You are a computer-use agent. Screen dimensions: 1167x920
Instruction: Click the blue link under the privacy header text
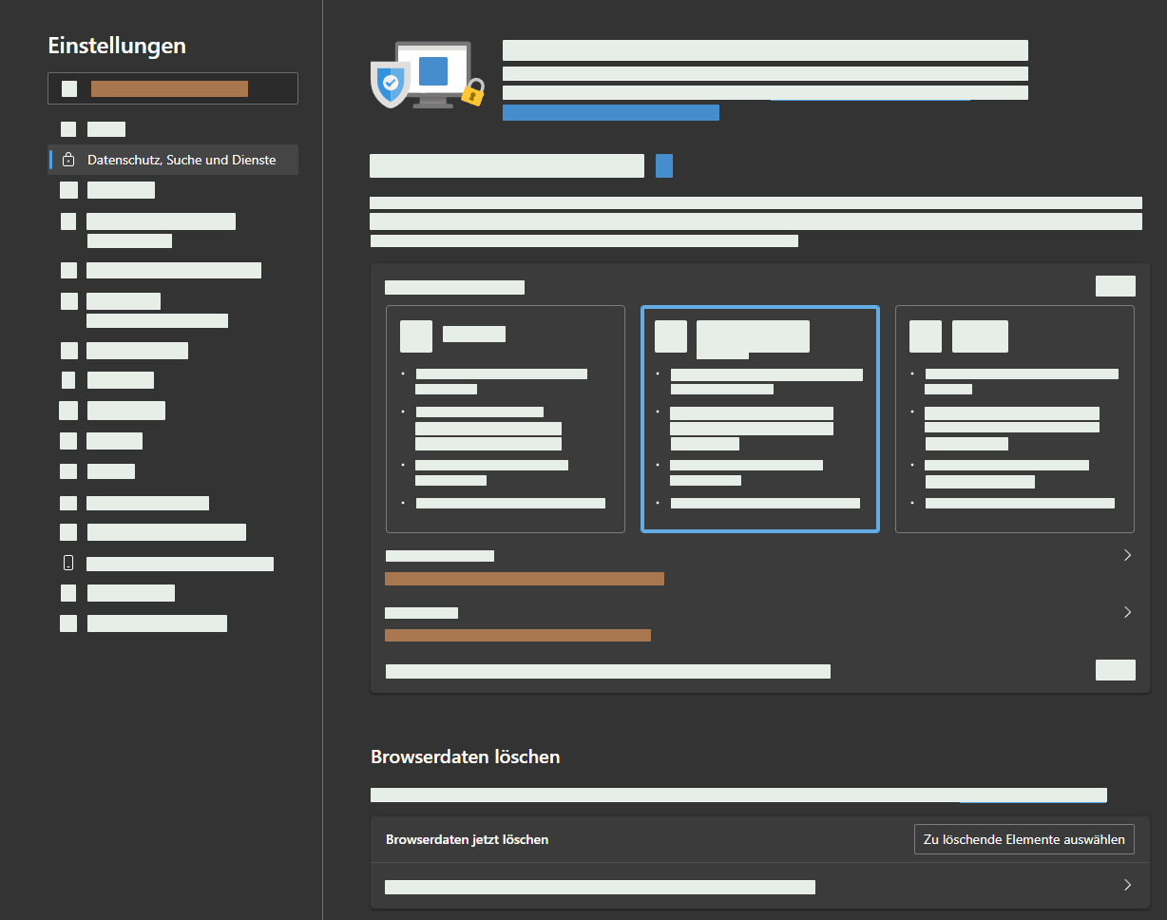[x=610, y=113]
